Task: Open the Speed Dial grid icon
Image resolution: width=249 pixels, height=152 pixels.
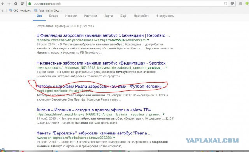Action: pos(23,4)
